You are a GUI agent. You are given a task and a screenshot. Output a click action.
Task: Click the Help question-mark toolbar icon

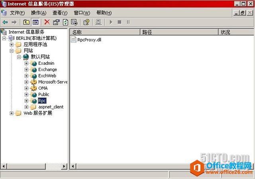(x=86, y=22)
